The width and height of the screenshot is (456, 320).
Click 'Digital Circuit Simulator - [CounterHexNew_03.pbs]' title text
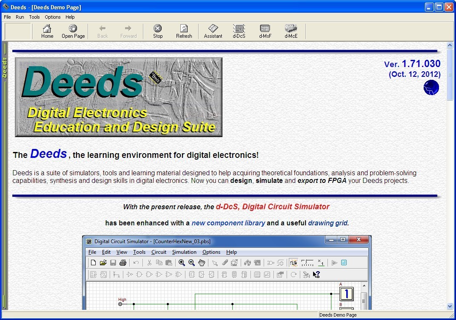[152, 241]
